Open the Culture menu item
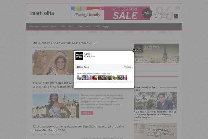Screen dimensions: 208x139 [79, 26]
